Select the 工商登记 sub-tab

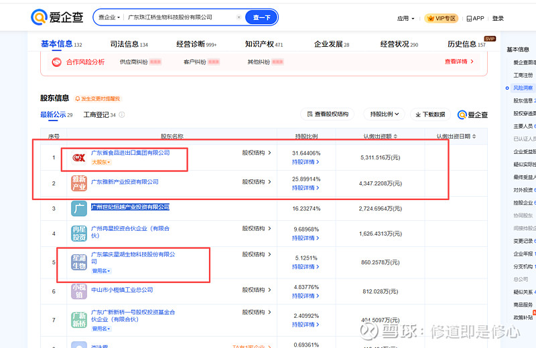pyautogui.click(x=98, y=114)
